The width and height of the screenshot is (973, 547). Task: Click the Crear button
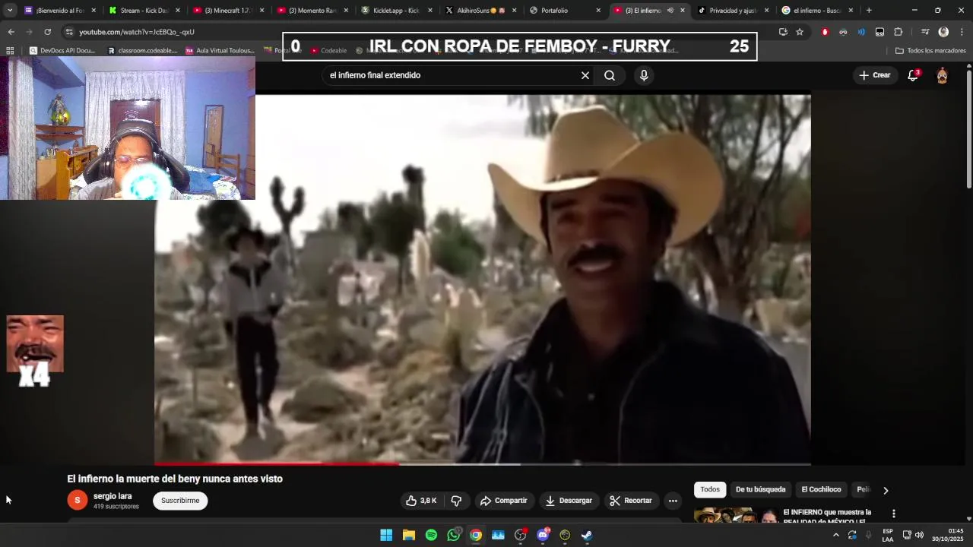click(874, 75)
